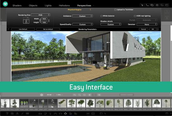Open help with the question mark button
The width and height of the screenshot is (172, 116).
pos(9,29)
